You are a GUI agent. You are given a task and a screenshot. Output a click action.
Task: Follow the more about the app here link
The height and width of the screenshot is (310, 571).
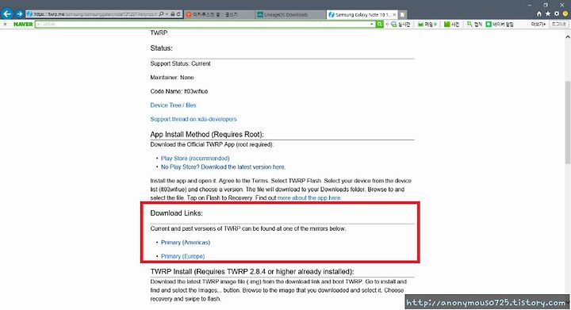pyautogui.click(x=309, y=198)
